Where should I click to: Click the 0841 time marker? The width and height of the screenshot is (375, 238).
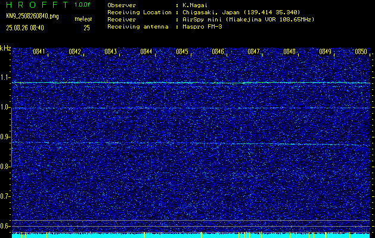[39, 52]
